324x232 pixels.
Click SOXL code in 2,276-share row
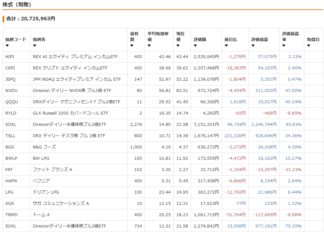tap(11, 124)
